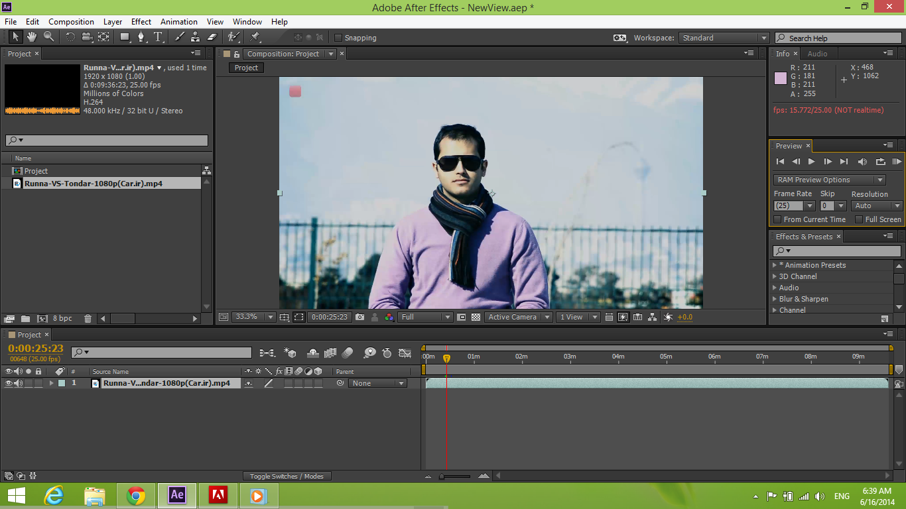906x509 pixels.
Task: Create new composition from Project panel
Action: (x=42, y=319)
